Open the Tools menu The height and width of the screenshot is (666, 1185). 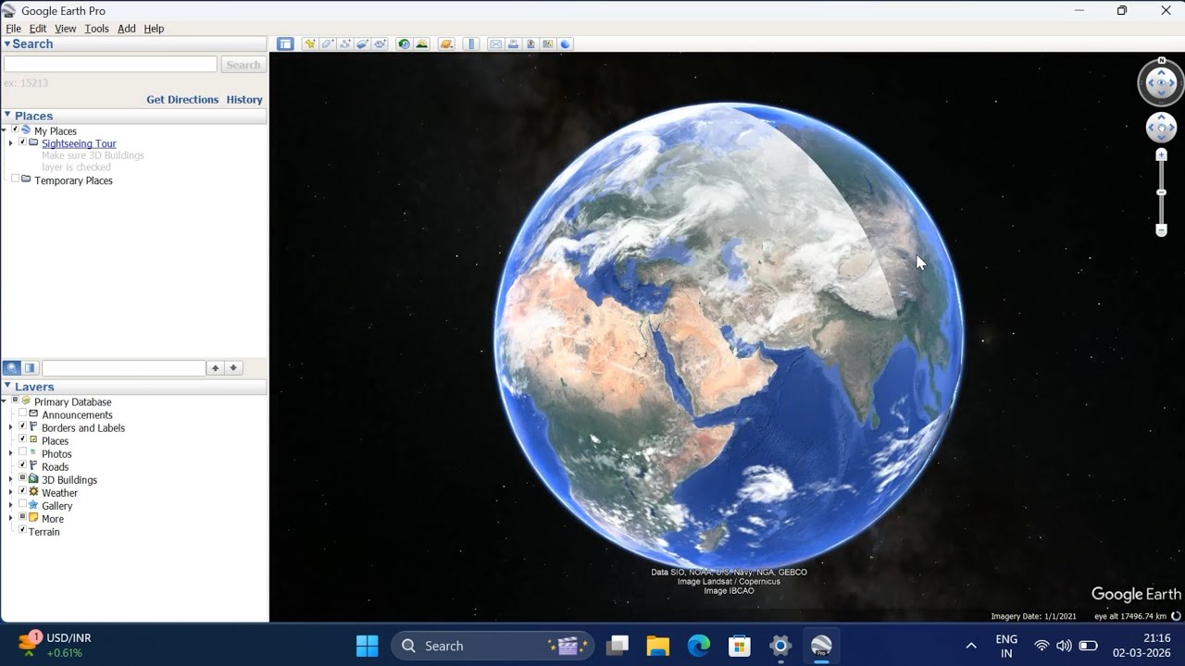[x=96, y=29]
